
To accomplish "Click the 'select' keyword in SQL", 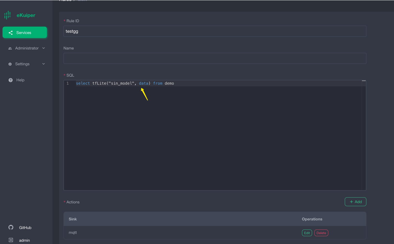I will (83, 83).
